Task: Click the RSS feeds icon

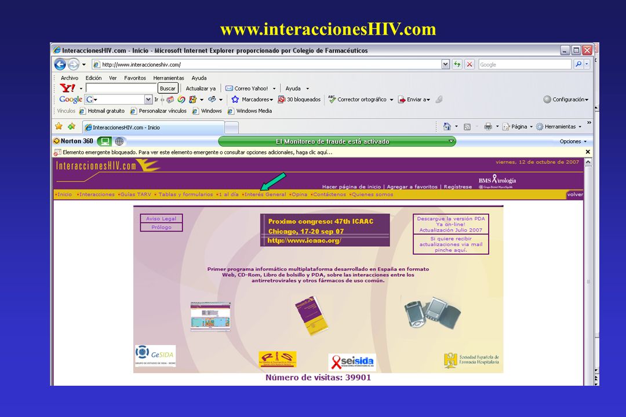Action: 467,127
